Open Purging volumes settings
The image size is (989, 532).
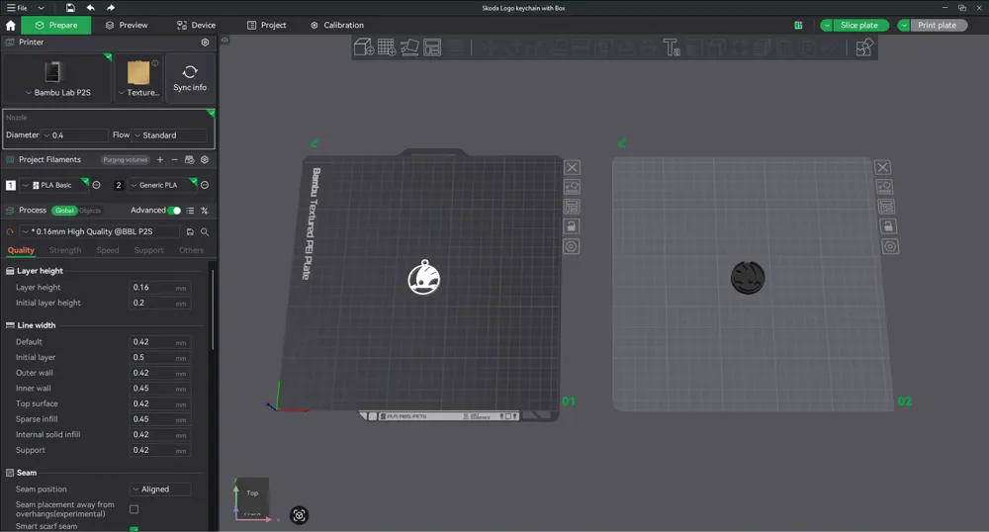click(126, 159)
